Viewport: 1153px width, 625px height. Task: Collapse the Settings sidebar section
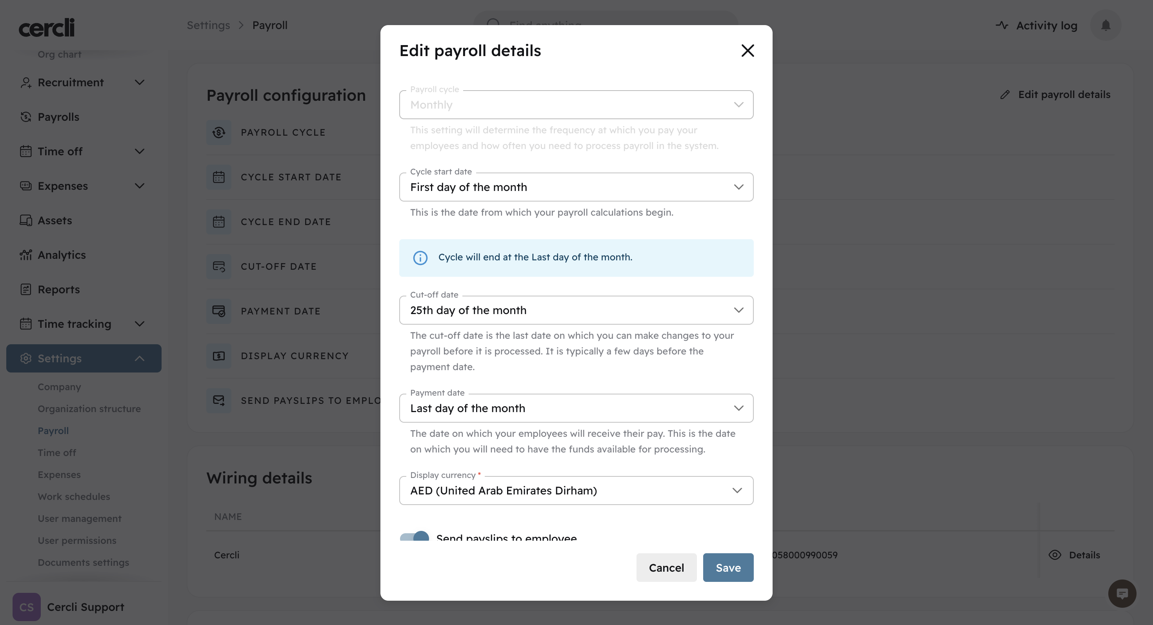click(140, 358)
